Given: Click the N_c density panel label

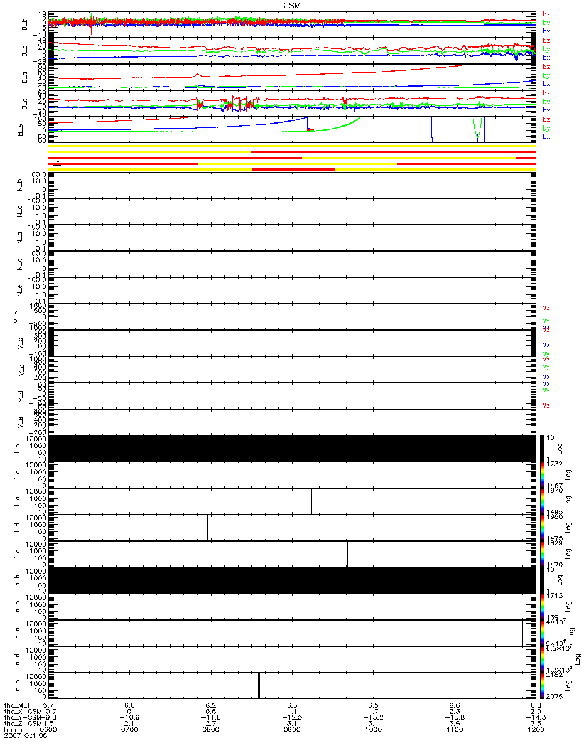Looking at the screenshot, I should tap(19, 211).
